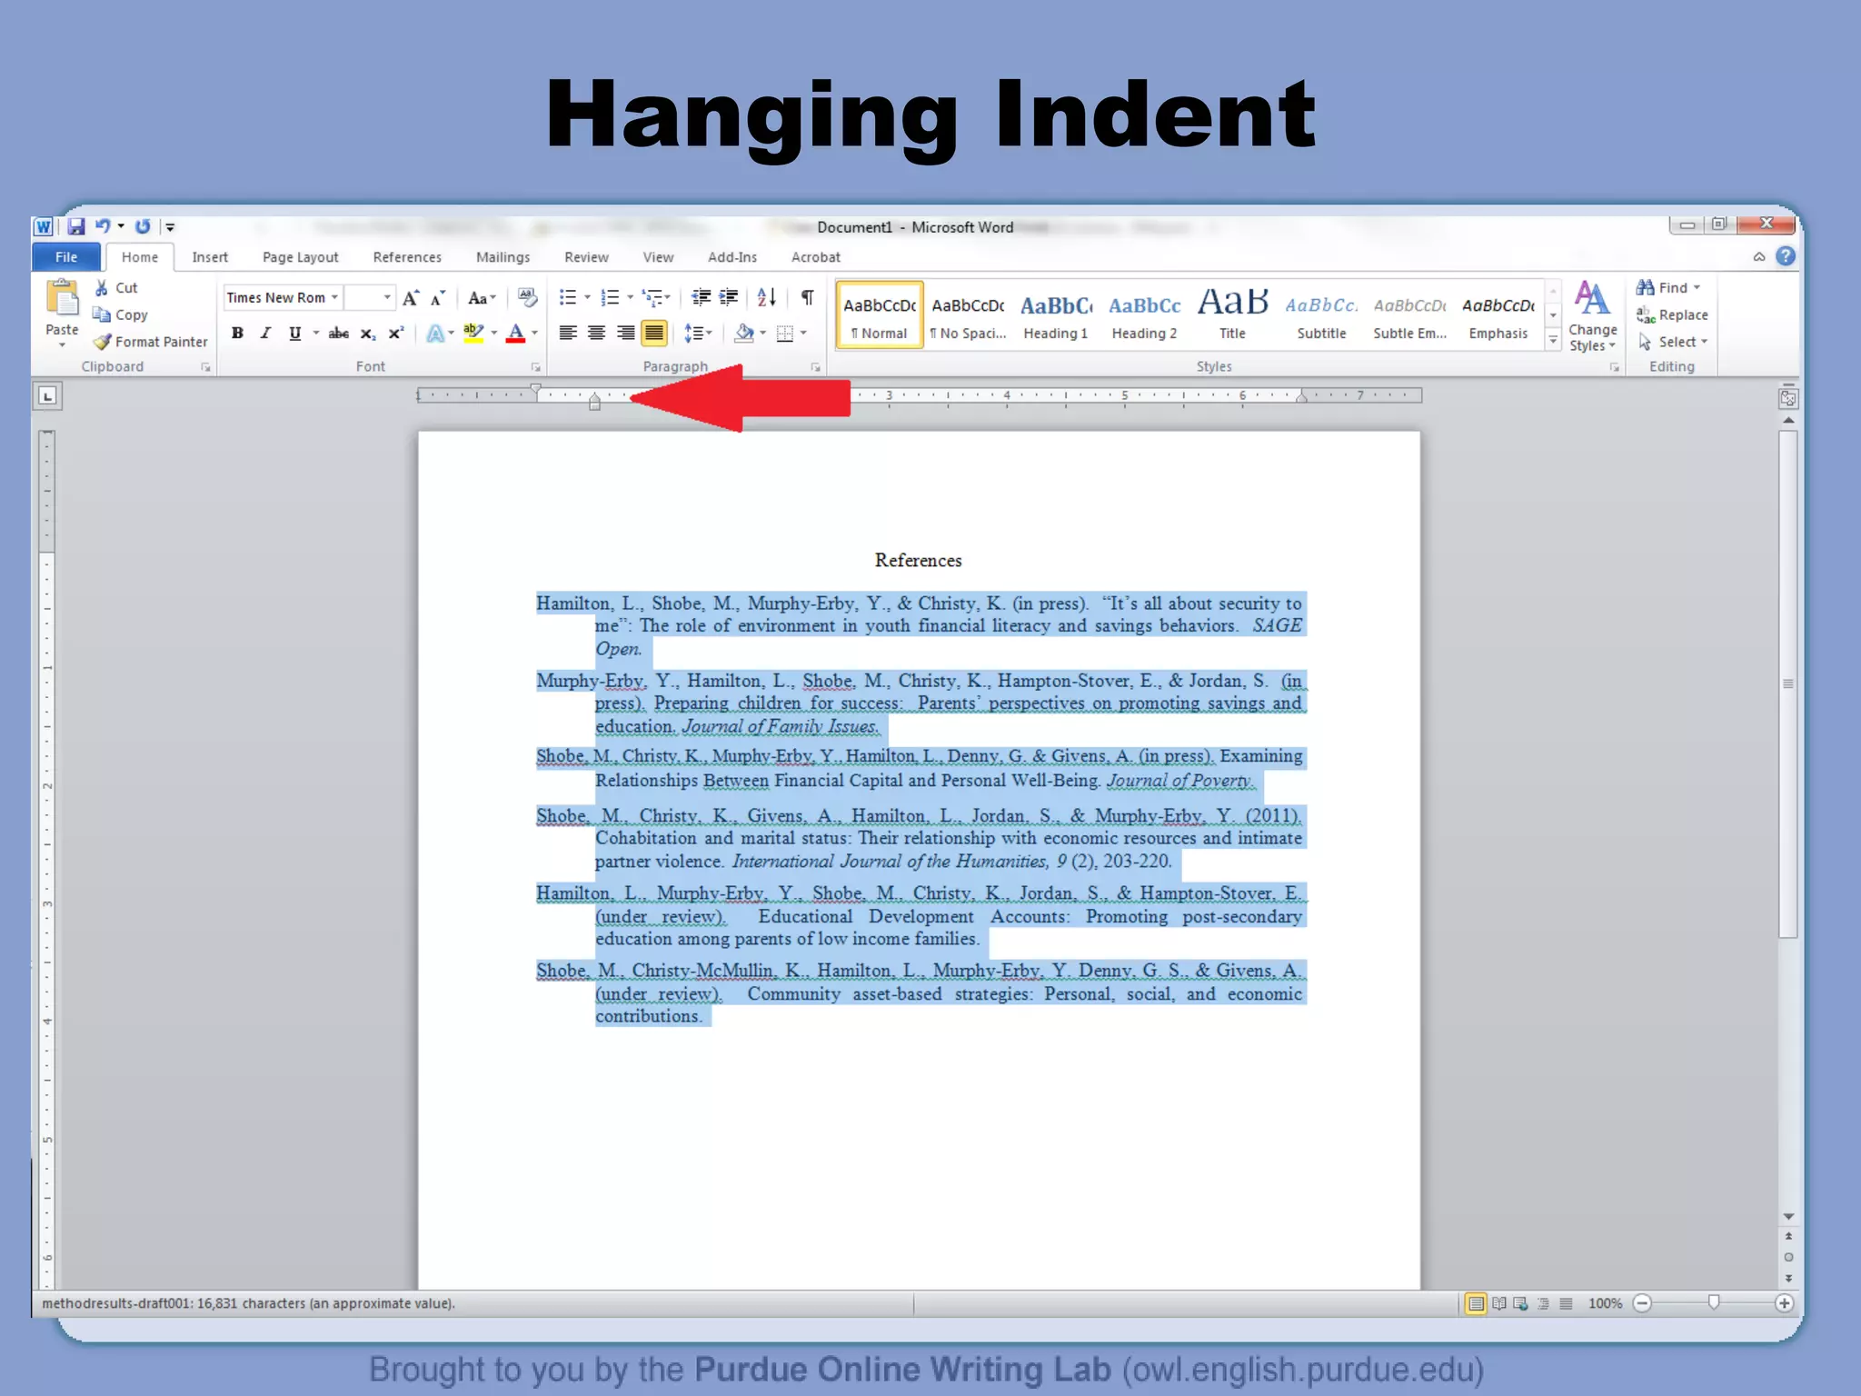Open the Line Spacing dropdown
Image resolution: width=1861 pixels, height=1396 pixels.
[698, 334]
